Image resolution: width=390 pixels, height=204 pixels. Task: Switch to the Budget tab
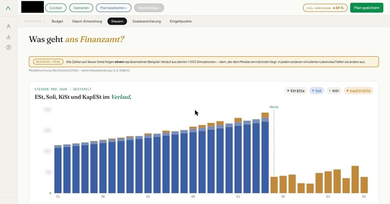57,21
